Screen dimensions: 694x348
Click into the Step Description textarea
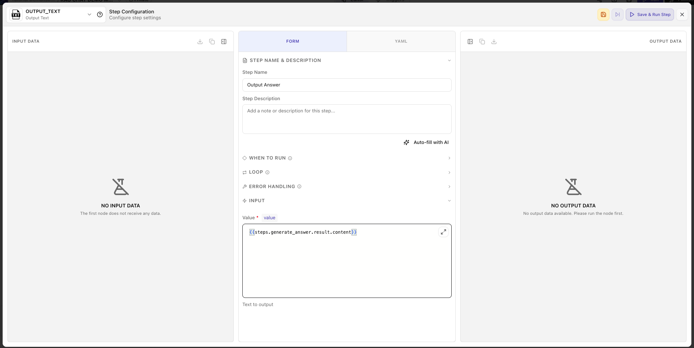pos(347,119)
